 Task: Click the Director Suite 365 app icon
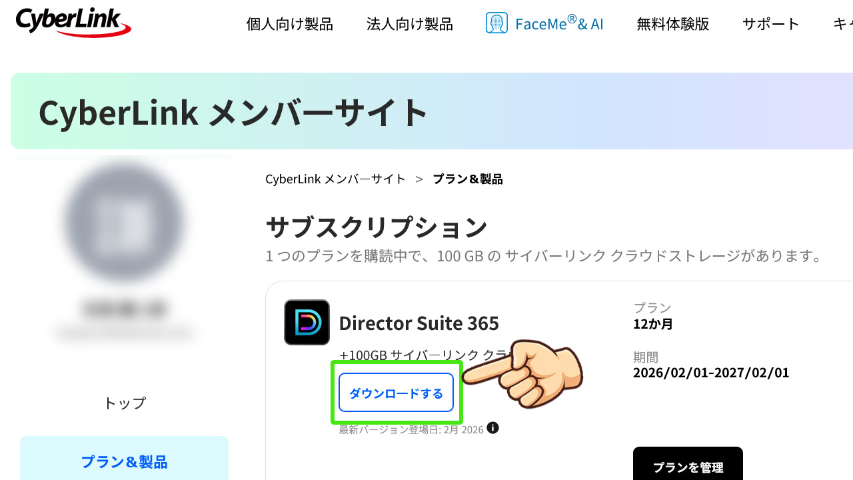(x=307, y=322)
